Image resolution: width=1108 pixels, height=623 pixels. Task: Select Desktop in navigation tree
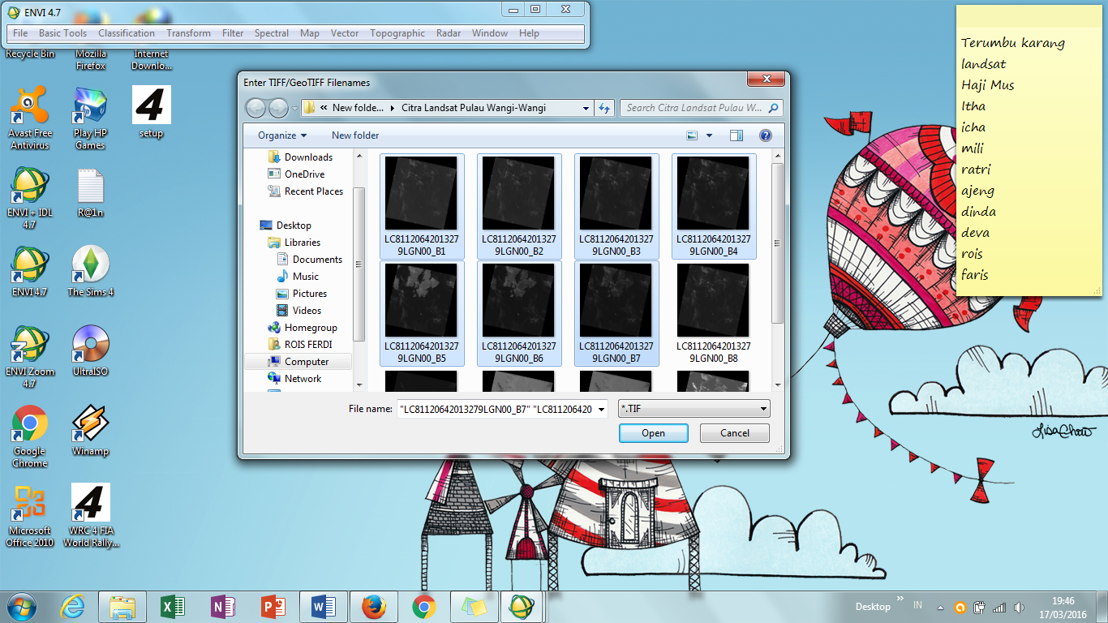pyautogui.click(x=293, y=226)
